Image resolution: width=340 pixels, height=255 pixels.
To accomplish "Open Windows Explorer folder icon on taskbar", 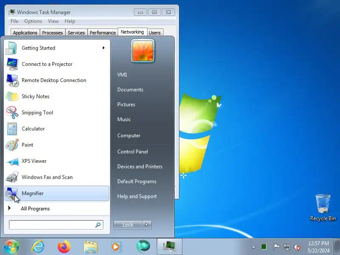I will (91, 247).
